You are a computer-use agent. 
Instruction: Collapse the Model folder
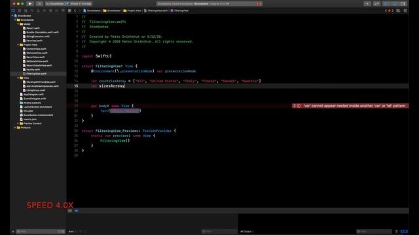pos(18,24)
